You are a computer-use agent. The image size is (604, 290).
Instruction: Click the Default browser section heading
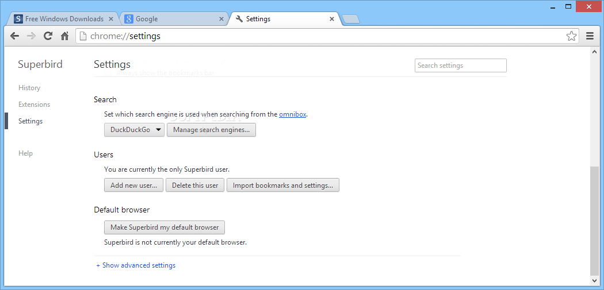pos(122,210)
